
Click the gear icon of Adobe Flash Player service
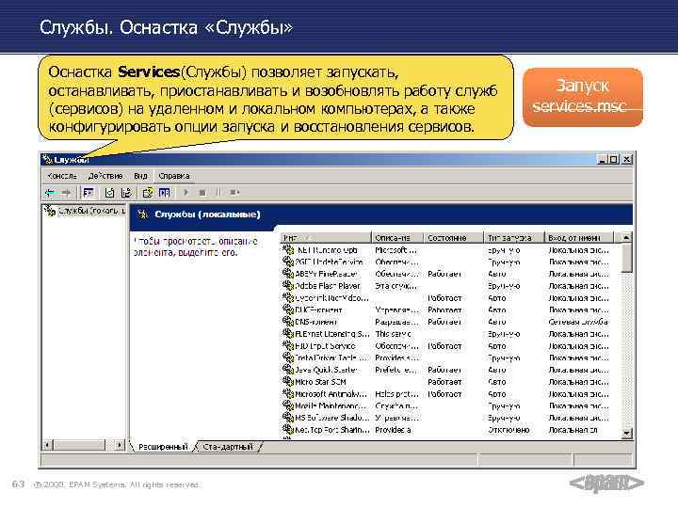click(x=288, y=286)
